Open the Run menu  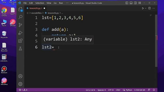(x=61, y=3)
